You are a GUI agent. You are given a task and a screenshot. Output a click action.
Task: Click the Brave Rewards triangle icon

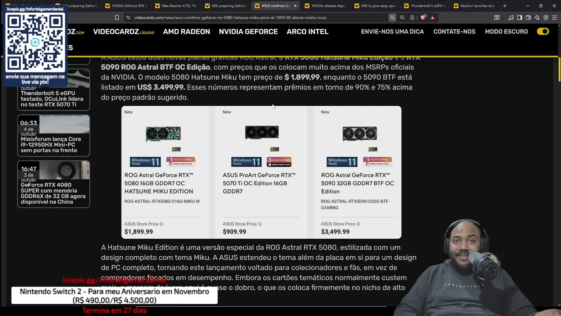[433, 18]
